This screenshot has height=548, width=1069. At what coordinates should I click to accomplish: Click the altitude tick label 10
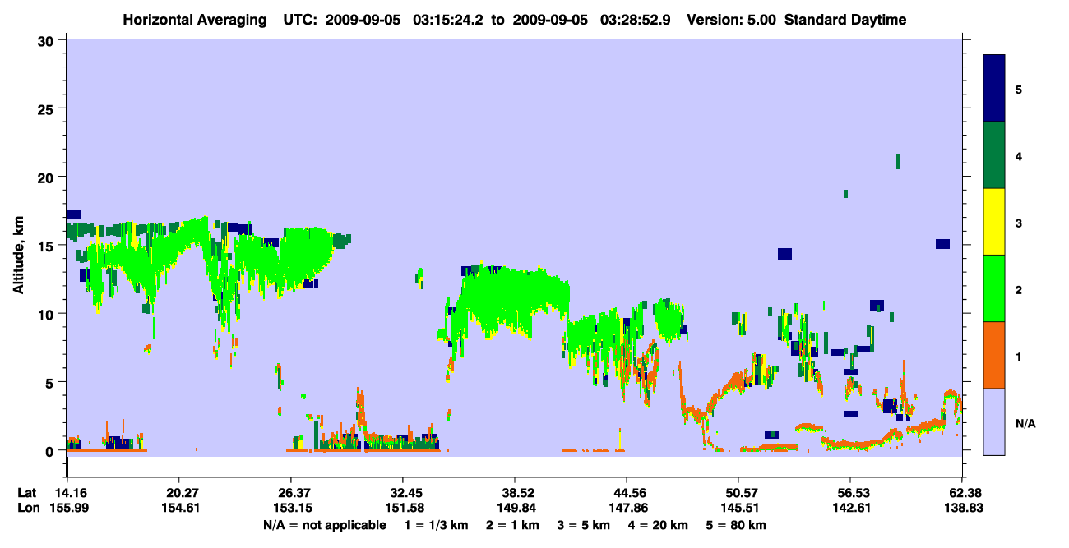coord(47,314)
